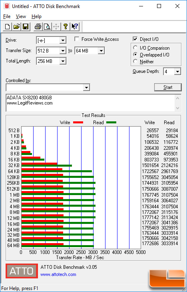
Task: Click the New document toolbar icon
Action: 8,26
